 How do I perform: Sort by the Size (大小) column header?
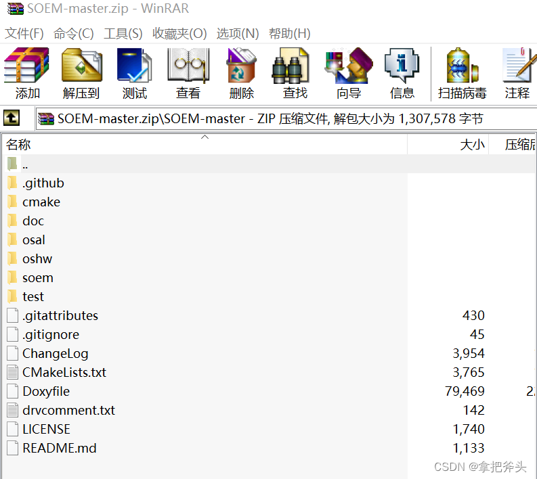click(448, 144)
